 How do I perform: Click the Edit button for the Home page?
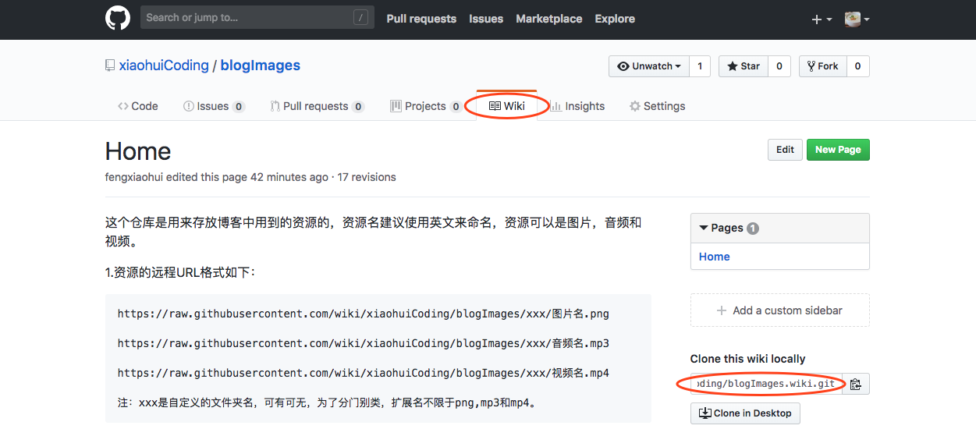click(x=785, y=150)
